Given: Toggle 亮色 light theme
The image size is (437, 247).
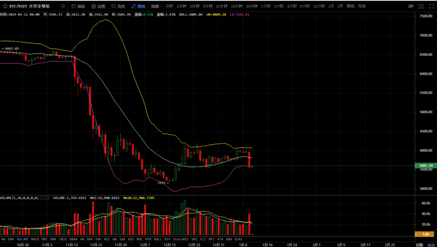Looking at the screenshot, I should point(118,6).
